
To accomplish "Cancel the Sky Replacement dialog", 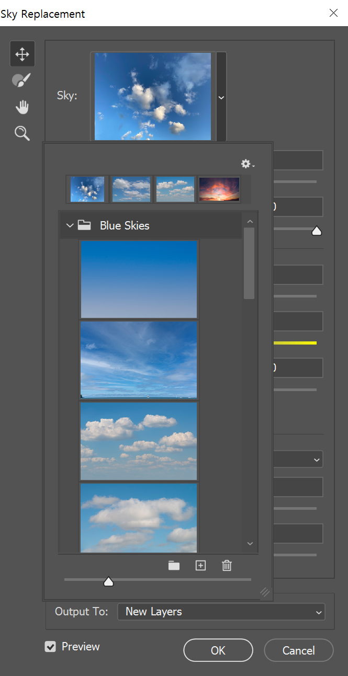I will 299,650.
